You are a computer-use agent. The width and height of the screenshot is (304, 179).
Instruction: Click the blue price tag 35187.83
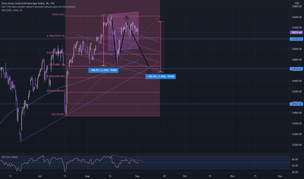[x=296, y=39]
